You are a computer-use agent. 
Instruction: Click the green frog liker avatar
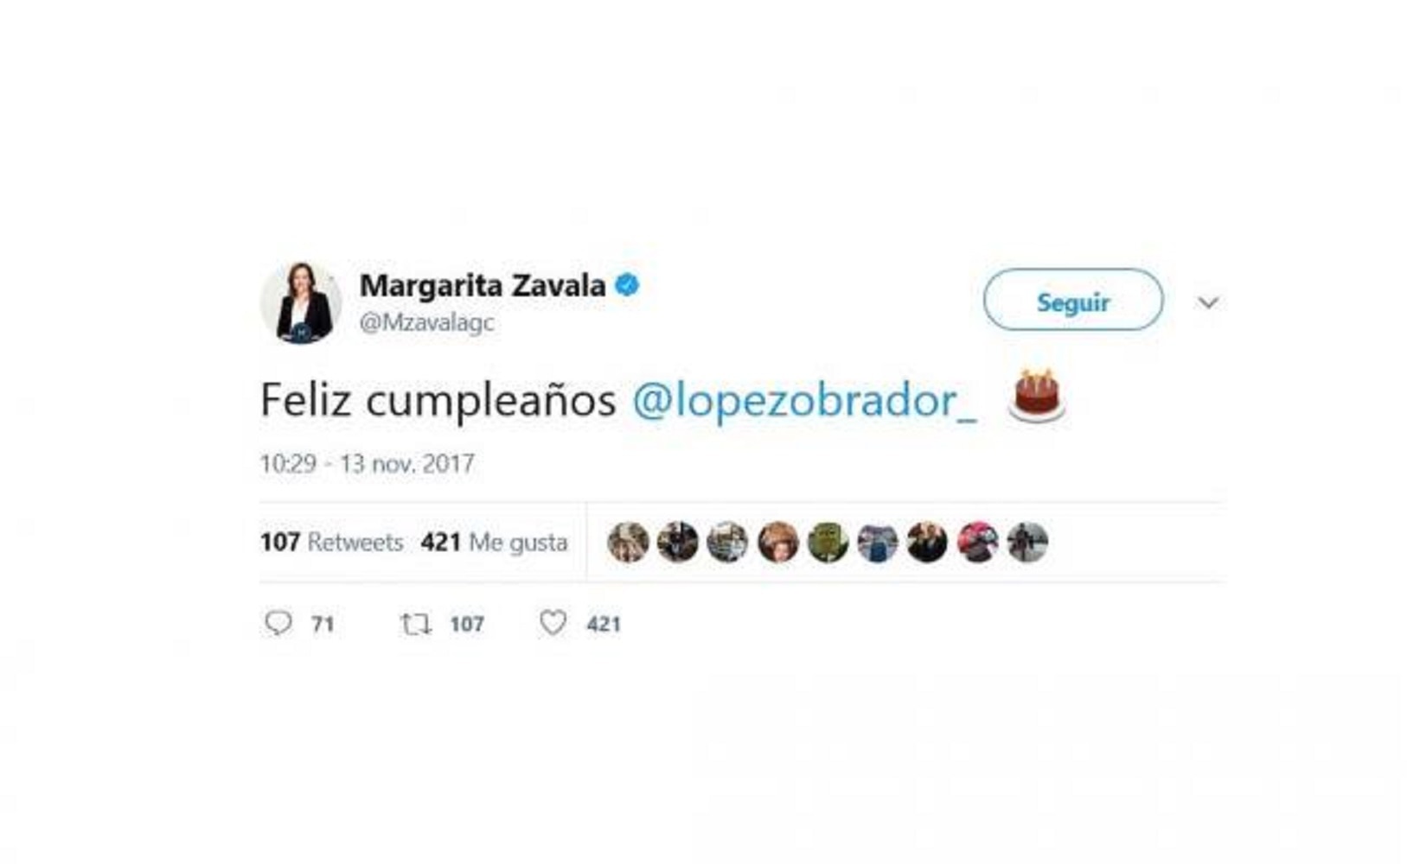[828, 543]
